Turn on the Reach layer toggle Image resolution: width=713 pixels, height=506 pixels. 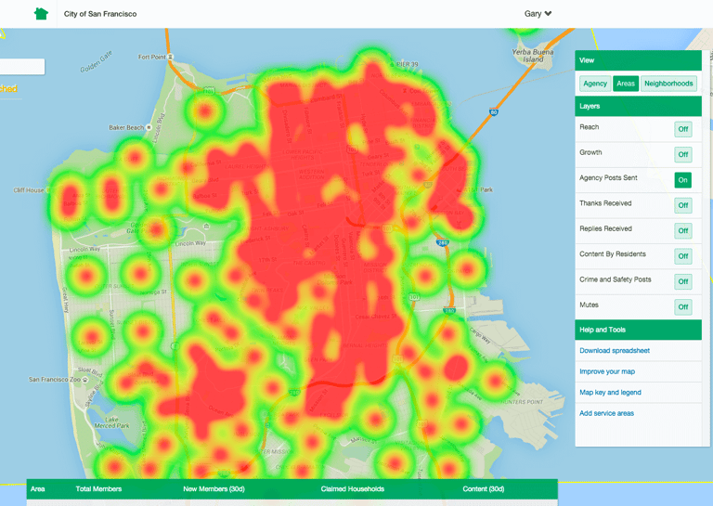click(683, 129)
